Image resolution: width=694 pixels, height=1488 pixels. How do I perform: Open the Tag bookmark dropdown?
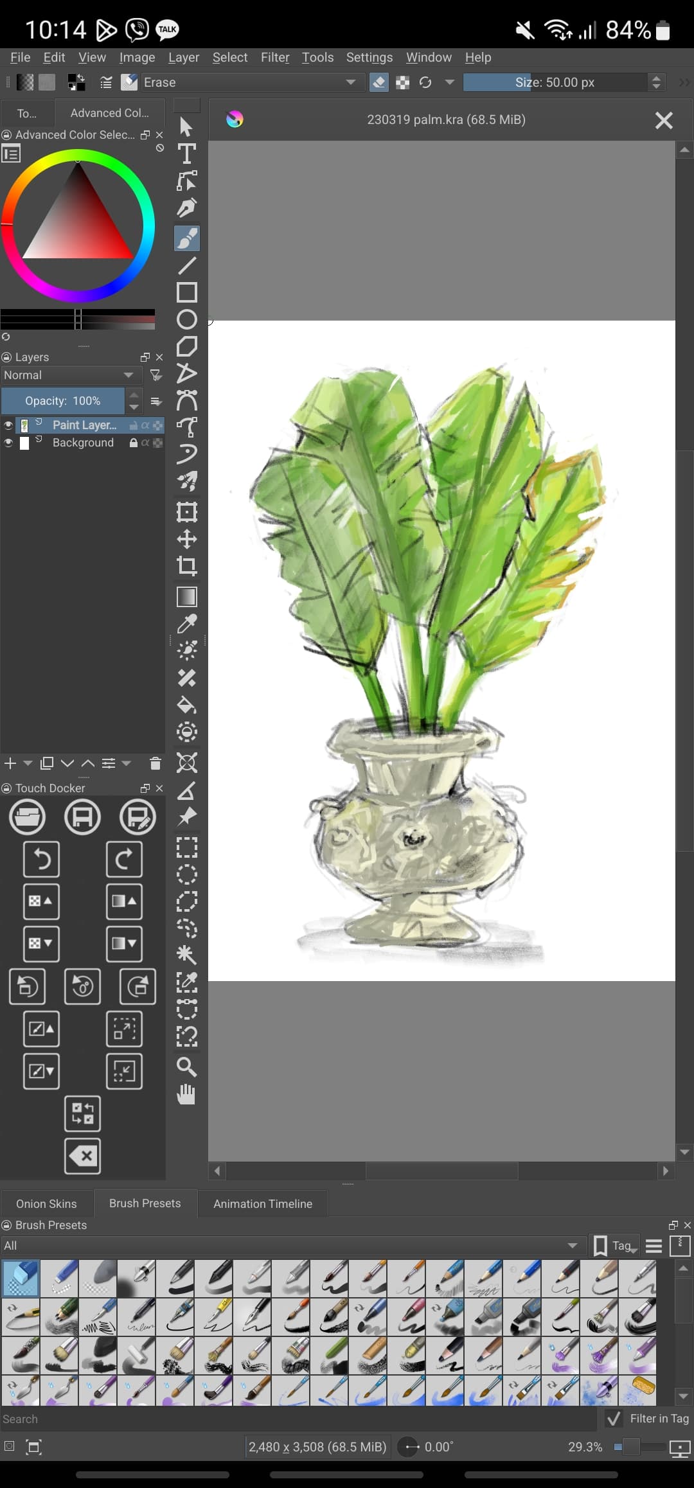[614, 1246]
